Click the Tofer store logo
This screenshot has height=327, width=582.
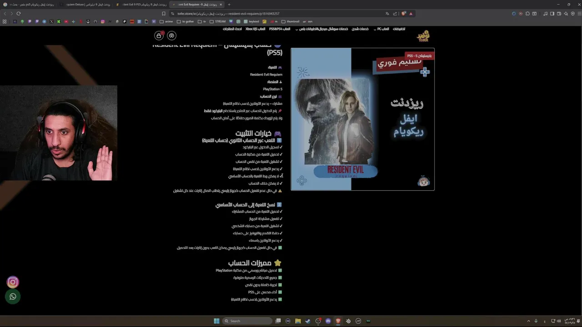(x=423, y=36)
